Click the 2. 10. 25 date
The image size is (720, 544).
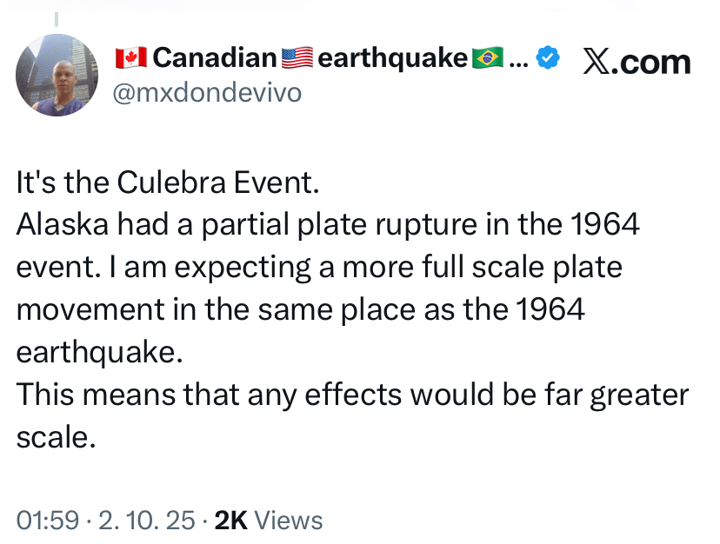click(146, 521)
